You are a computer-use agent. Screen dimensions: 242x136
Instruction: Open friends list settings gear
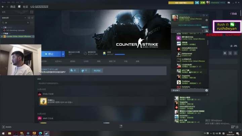tap(206, 20)
